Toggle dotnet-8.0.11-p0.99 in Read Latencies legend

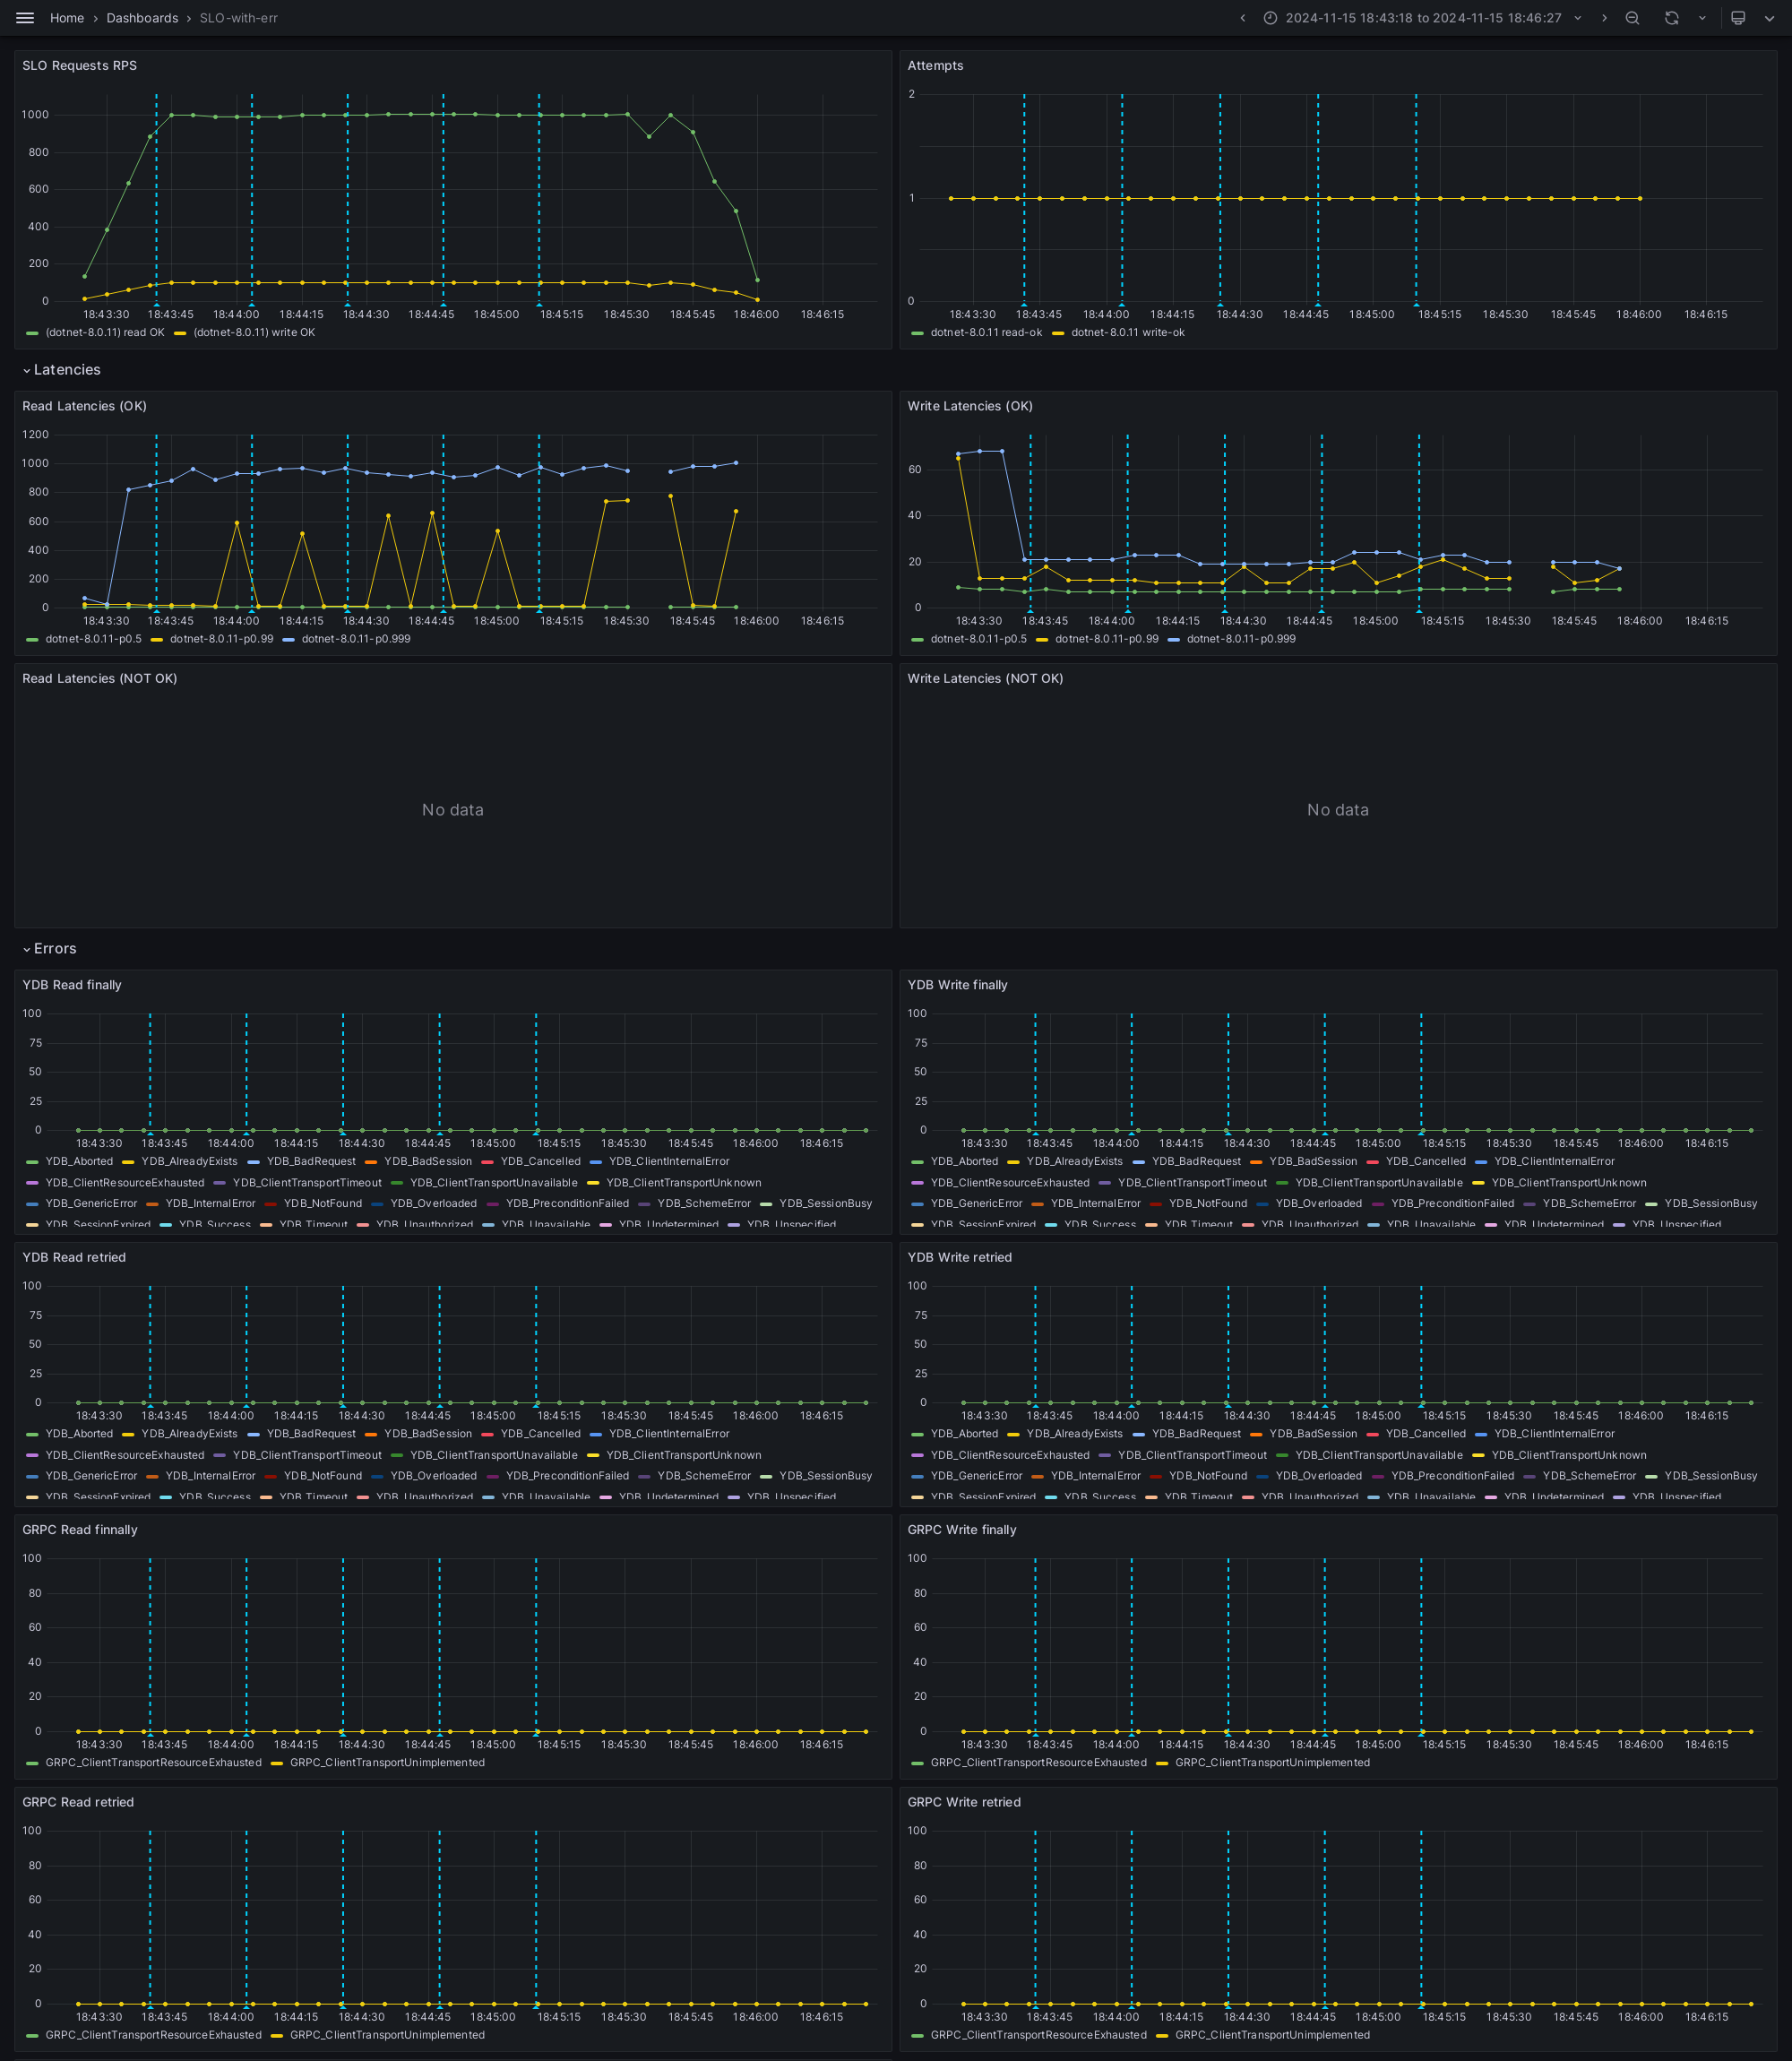tap(222, 639)
